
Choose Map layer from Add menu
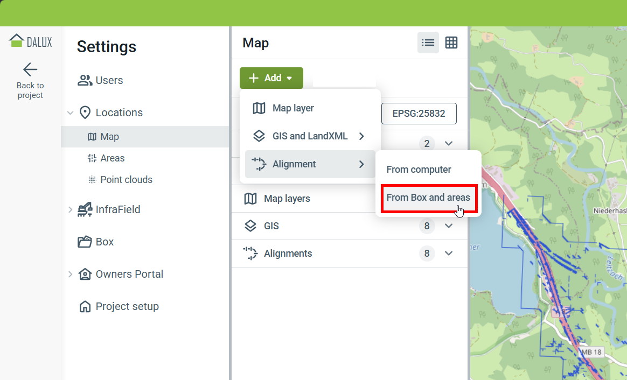(293, 108)
